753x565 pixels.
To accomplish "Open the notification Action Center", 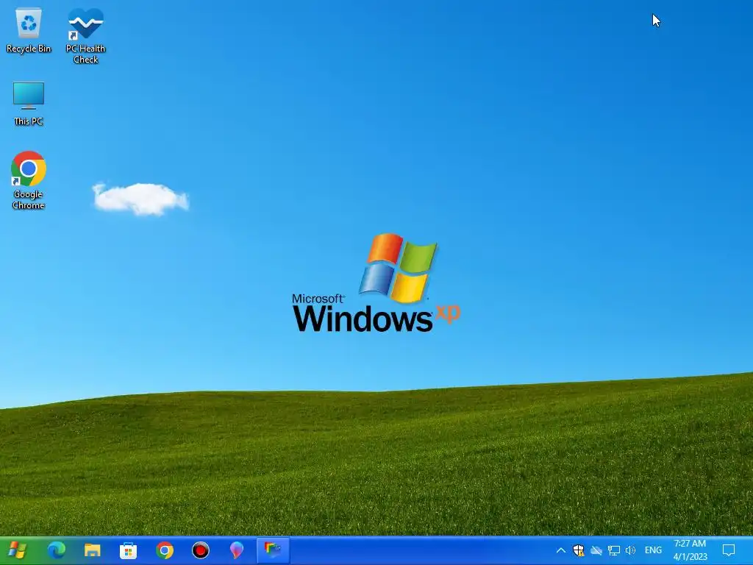I will [729, 550].
